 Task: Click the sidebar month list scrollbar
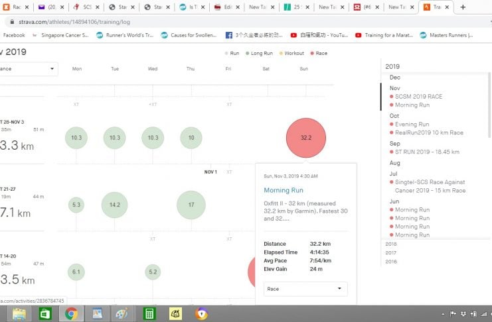[x=489, y=105]
